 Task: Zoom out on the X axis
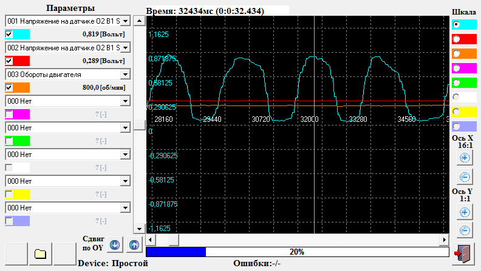[465, 177]
